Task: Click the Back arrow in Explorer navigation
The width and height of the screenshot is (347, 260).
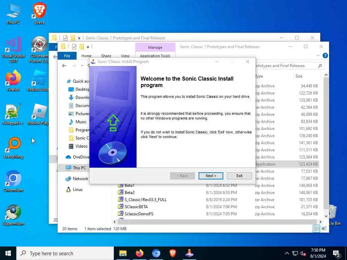Action: pyautogui.click(x=64, y=66)
